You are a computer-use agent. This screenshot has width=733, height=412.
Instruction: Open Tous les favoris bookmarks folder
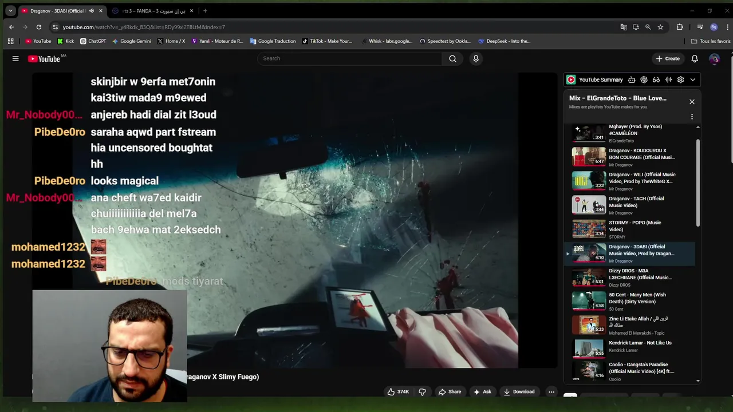pyautogui.click(x=711, y=41)
